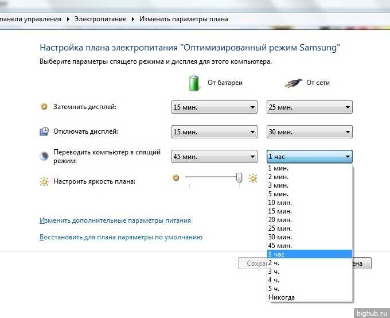Pick 10 мин. option
The image size is (390, 318).
click(x=310, y=203)
